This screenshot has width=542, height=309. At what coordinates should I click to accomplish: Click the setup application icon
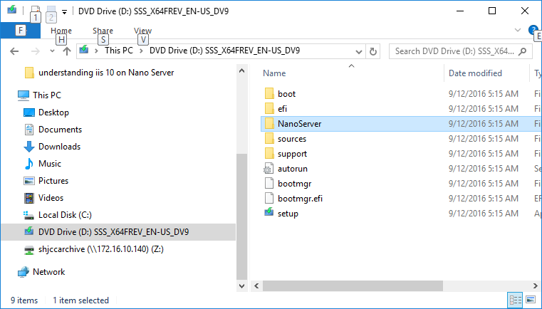269,212
